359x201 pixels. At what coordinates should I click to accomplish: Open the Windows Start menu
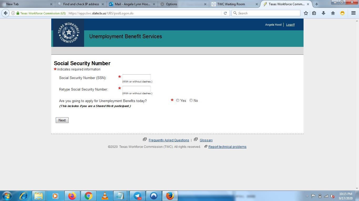pos(7,196)
